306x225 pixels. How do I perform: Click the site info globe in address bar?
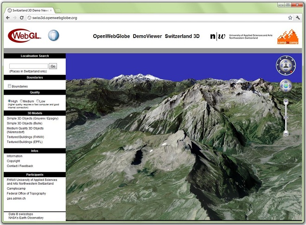[x=29, y=18]
